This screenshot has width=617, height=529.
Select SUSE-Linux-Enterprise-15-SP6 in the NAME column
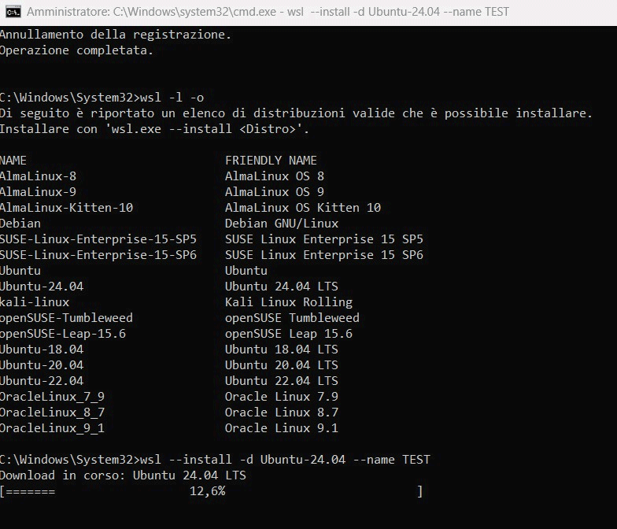coord(98,255)
